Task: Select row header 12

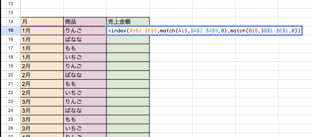Action: [x=11, y=4]
